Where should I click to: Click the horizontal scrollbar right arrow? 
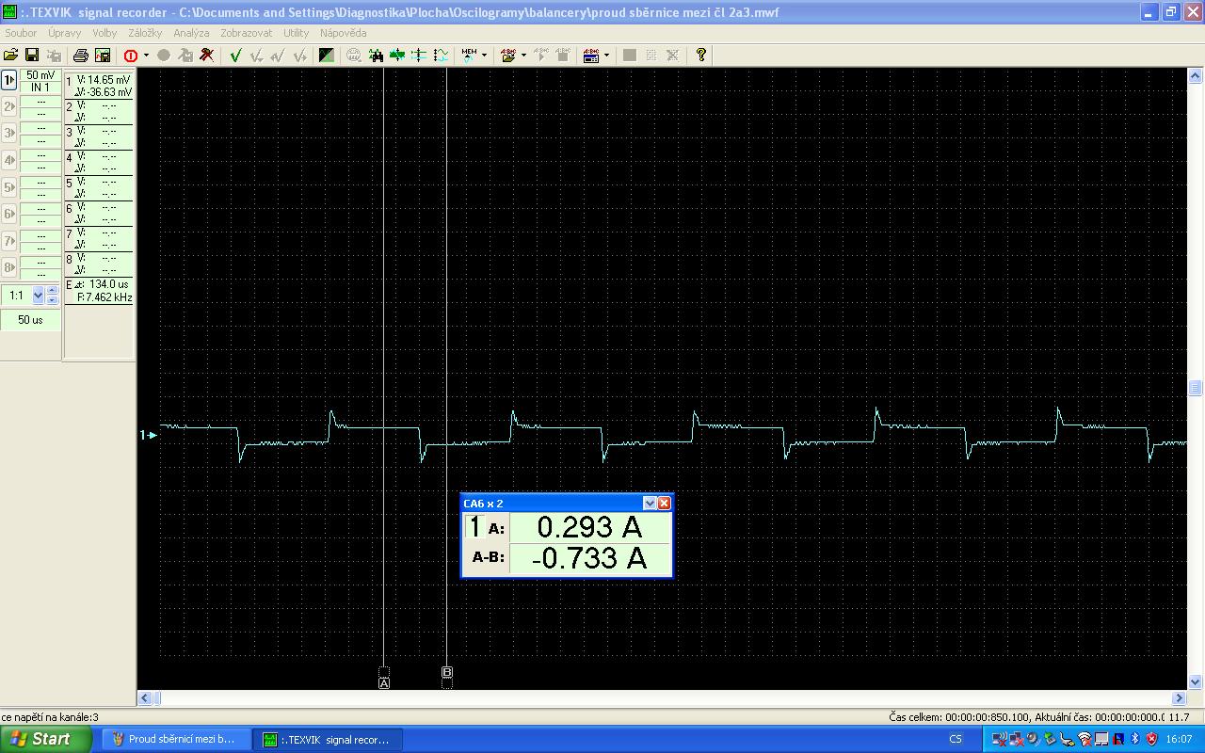tap(1180, 698)
